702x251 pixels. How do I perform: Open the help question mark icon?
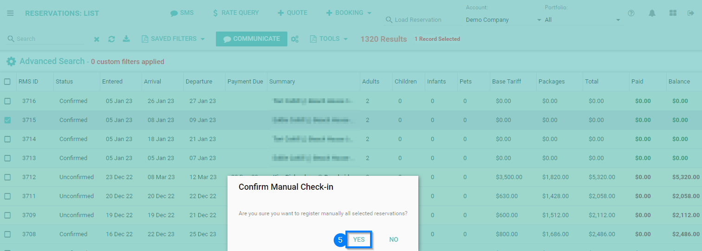631,13
